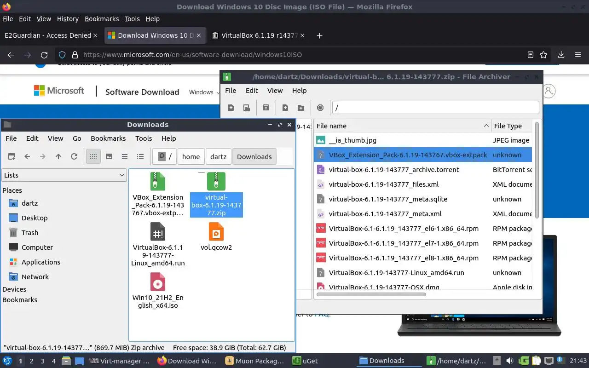
Task: Select VBox_Extension_Pack vbox-extpack row in archive
Action: pos(423,155)
